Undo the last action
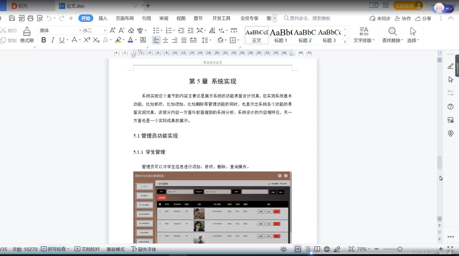 click(x=49, y=18)
